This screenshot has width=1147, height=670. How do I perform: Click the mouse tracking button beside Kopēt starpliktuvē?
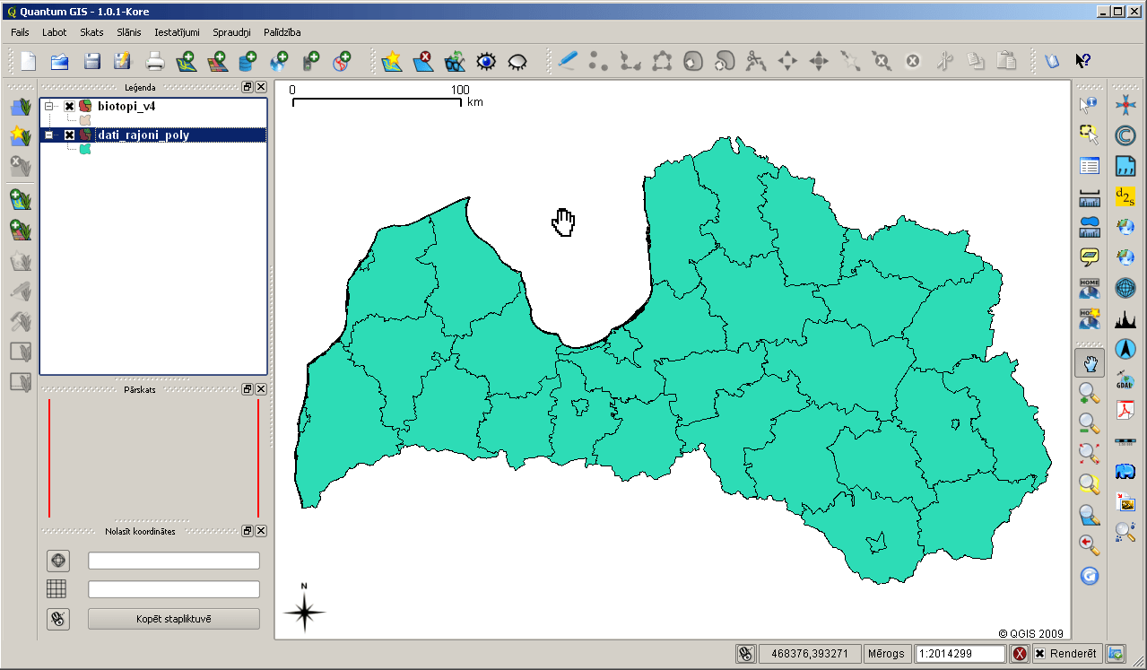58,619
